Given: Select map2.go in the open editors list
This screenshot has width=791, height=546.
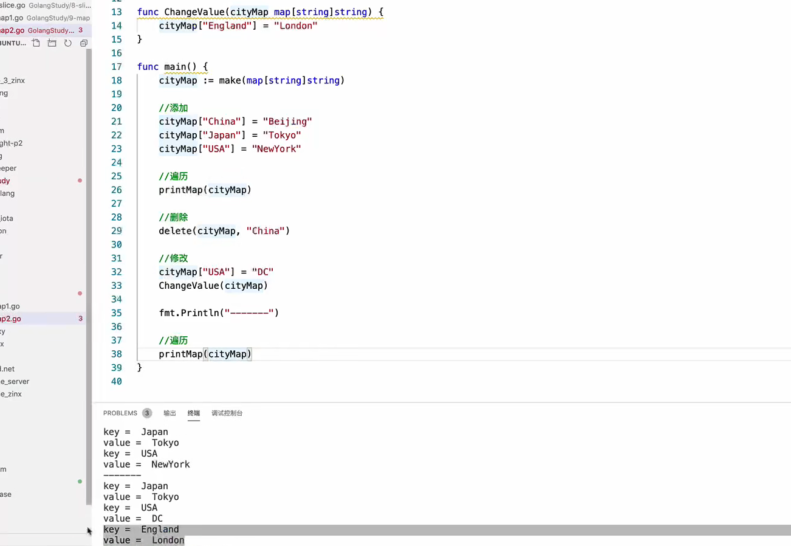Looking at the screenshot, I should pyautogui.click(x=12, y=30).
